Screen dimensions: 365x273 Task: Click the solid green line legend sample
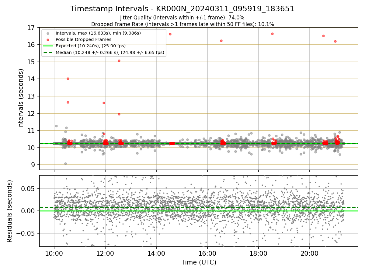48,46
